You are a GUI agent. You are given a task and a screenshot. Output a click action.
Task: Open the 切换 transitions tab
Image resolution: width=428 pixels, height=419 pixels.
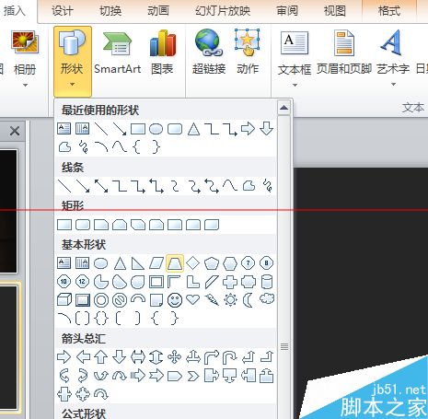(110, 11)
